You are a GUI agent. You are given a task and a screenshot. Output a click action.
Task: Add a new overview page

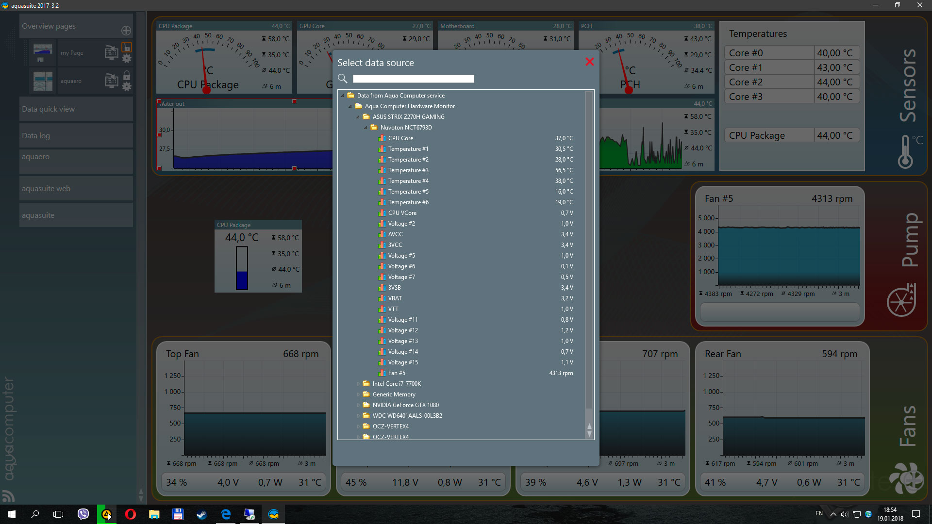tap(126, 31)
